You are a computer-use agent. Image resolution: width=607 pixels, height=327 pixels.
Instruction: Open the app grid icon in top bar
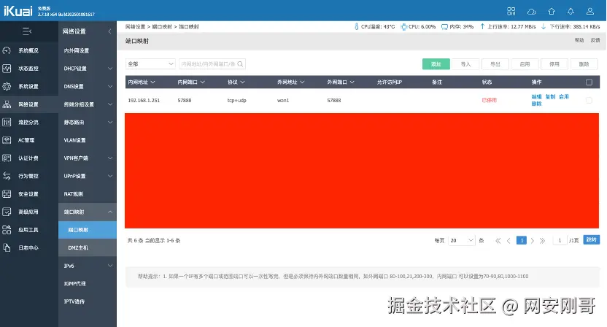[511, 11]
